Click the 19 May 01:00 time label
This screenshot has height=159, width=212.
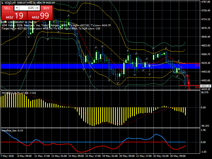click(x=110, y=156)
